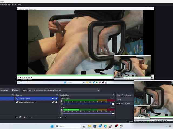
Task: Mute Desktop Audio speaker icon
Action: 62,104
